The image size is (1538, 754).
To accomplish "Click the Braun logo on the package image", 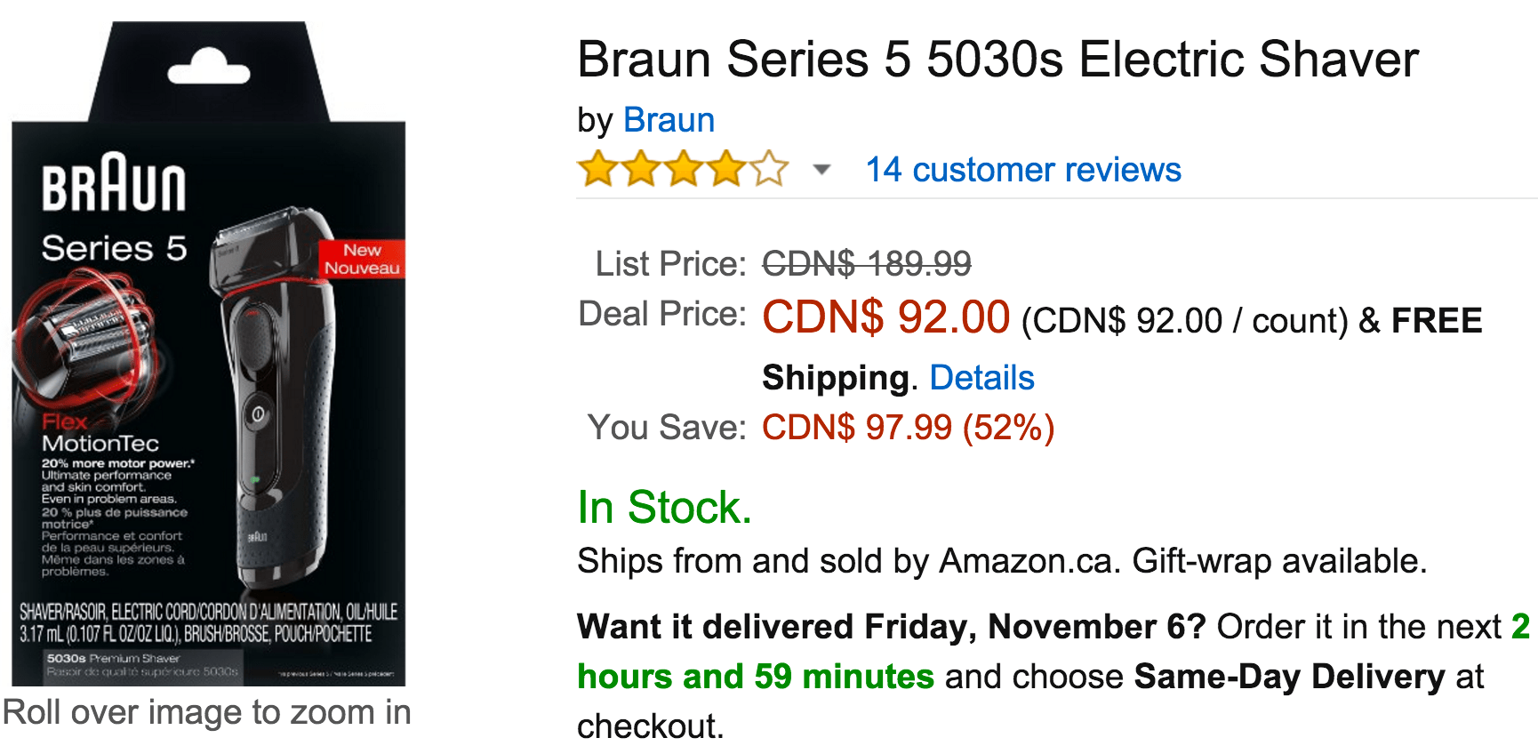I will tap(114, 185).
